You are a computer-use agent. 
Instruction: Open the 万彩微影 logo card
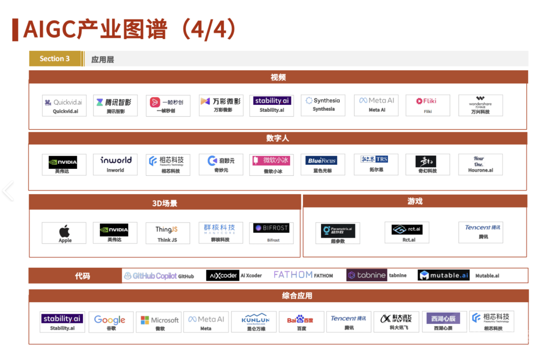pos(221,105)
